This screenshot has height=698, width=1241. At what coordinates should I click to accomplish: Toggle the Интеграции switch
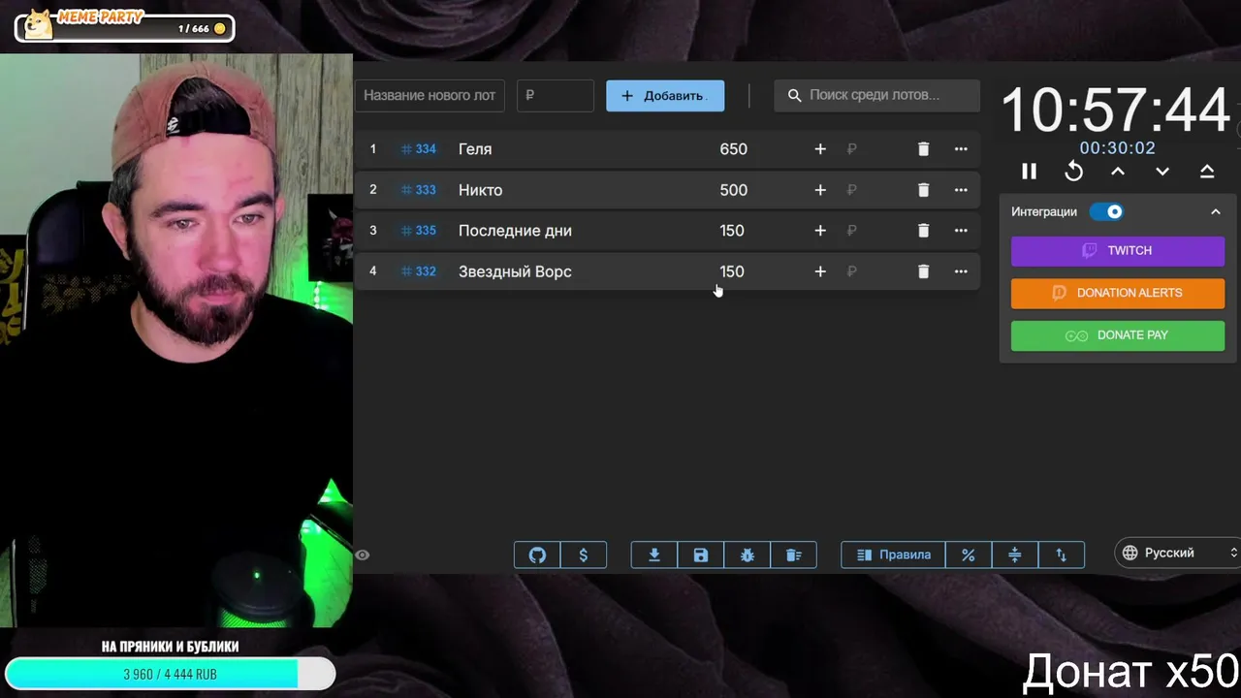1106,211
